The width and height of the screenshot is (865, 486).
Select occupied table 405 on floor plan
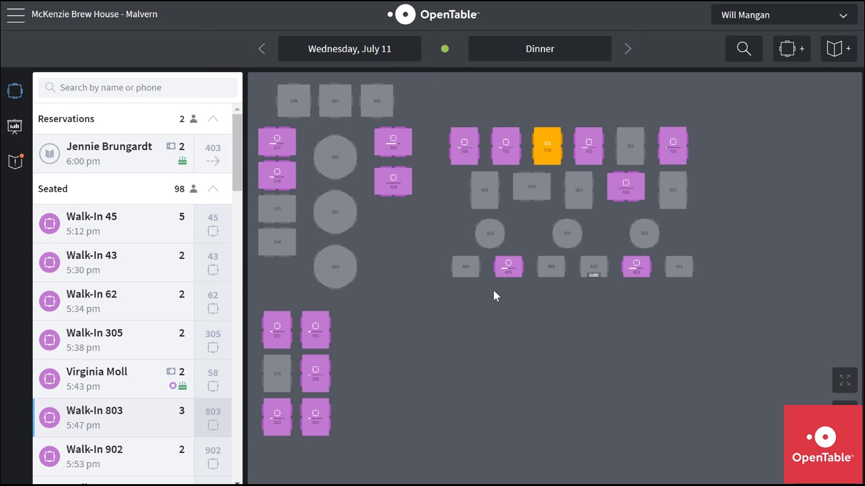[508, 266]
